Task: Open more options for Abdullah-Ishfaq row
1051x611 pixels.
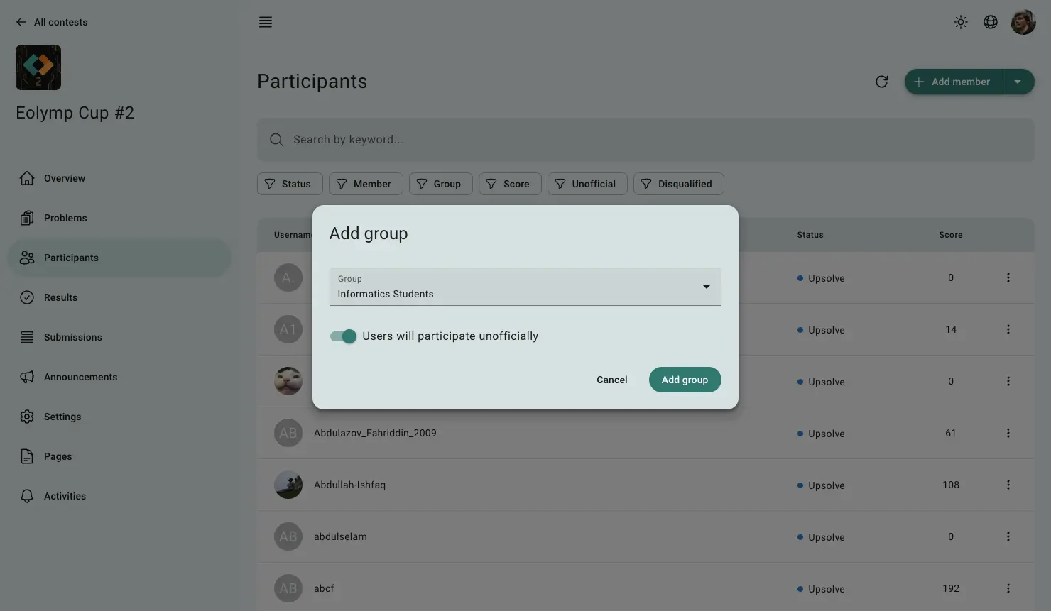Action: (x=1008, y=485)
